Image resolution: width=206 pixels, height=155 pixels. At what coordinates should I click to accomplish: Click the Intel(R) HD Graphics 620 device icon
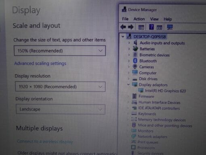tap(141, 90)
